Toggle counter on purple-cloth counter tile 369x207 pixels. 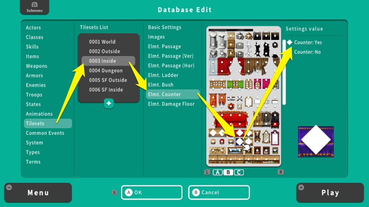[240, 141]
